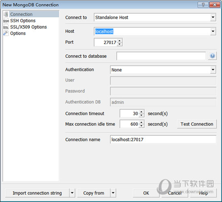Open SSL/X509 Options page
This screenshot has width=222, height=202.
click(x=28, y=27)
